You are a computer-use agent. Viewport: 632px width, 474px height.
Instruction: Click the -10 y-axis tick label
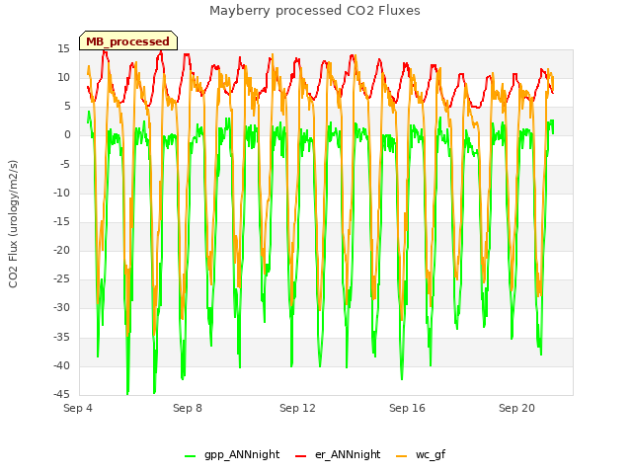pyautogui.click(x=61, y=194)
